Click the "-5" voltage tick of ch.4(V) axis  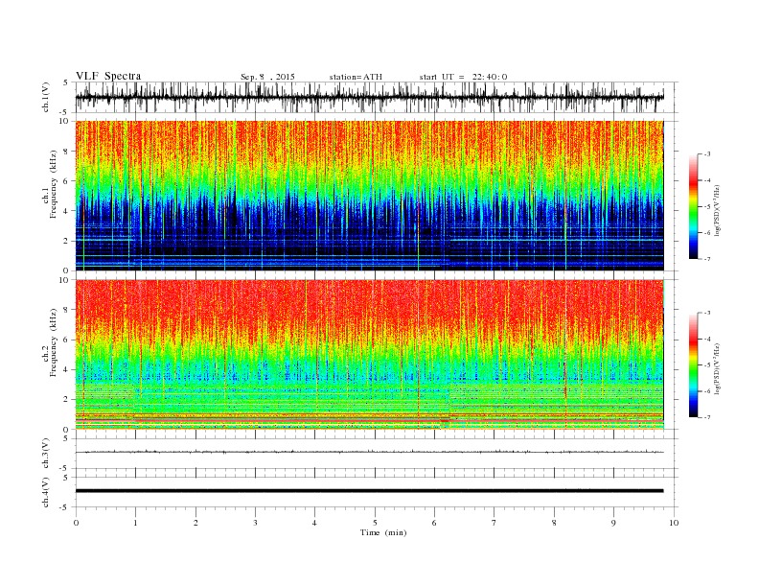pos(65,507)
